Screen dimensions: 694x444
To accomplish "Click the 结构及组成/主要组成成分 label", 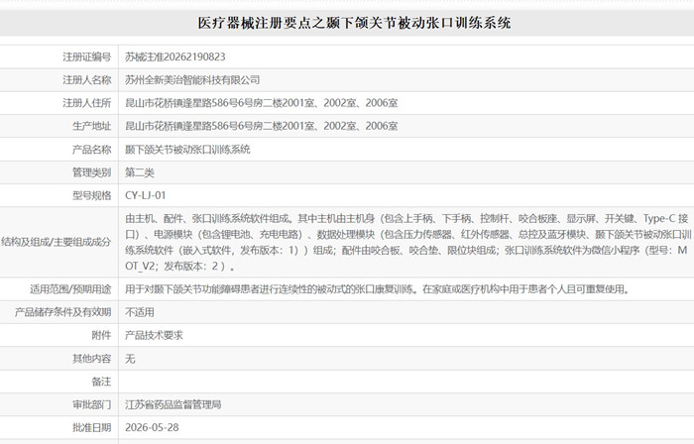I will pos(57,242).
